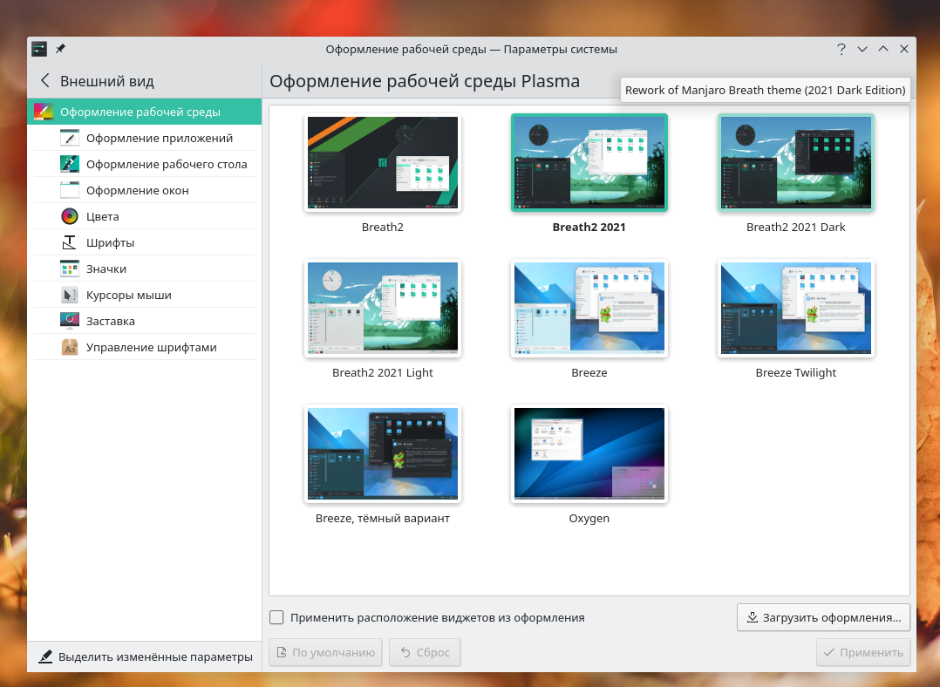Click the Оформление приложений brush icon

pyautogui.click(x=70, y=138)
